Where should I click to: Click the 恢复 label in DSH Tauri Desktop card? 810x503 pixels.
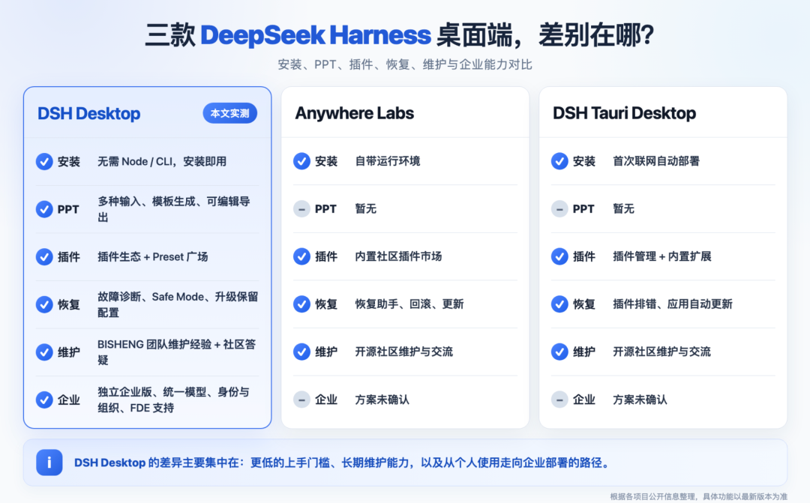tap(583, 304)
